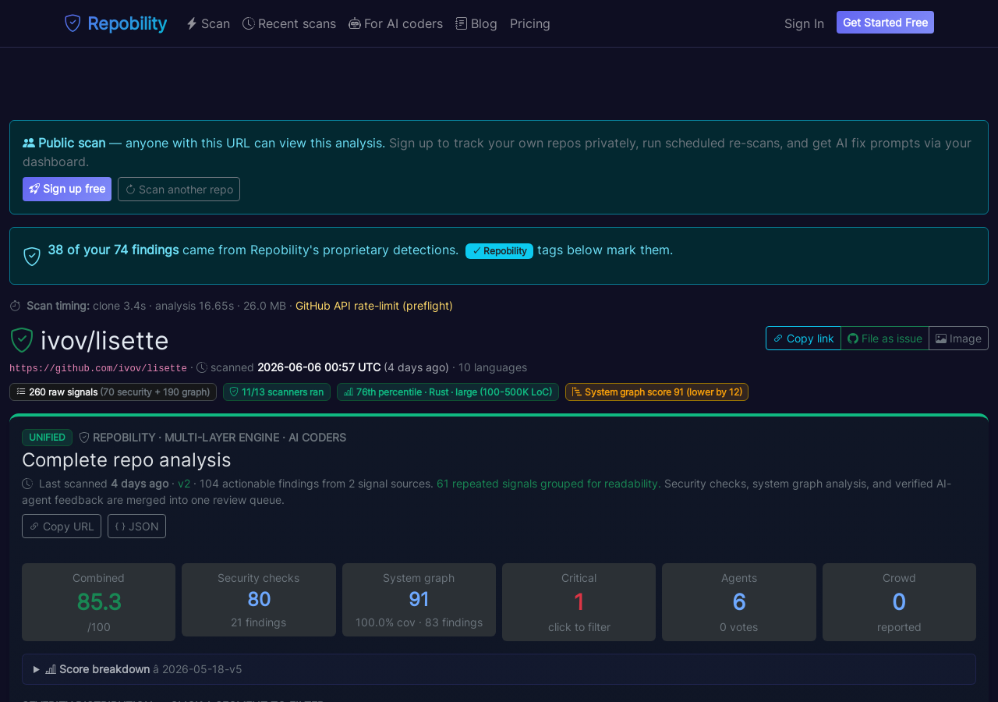Click the JSON button
The height and width of the screenshot is (702, 998).
136,526
